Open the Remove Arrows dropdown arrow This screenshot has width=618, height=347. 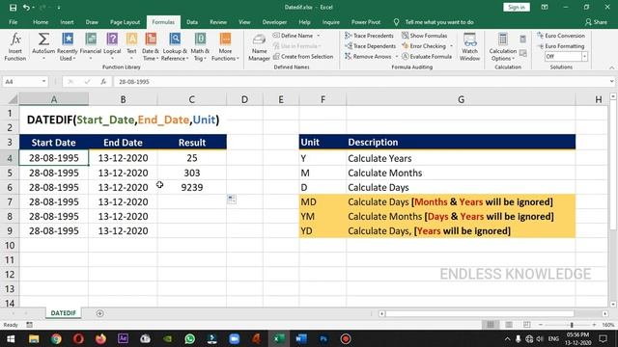click(x=397, y=57)
